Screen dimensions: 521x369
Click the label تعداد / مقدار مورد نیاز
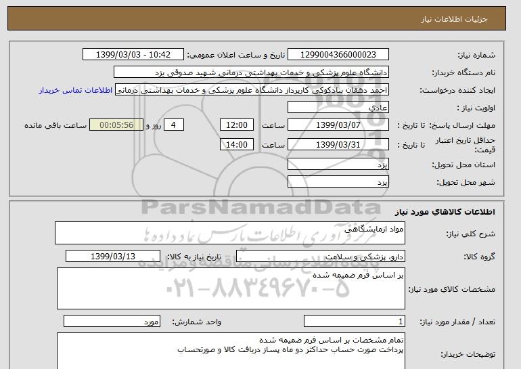coord(457,322)
